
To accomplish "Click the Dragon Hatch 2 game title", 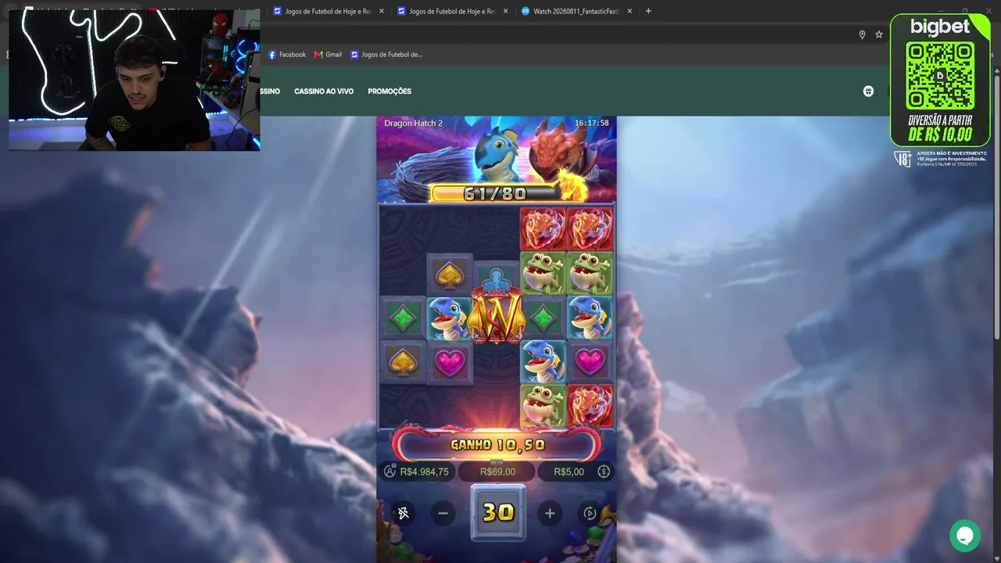I will 413,124.
